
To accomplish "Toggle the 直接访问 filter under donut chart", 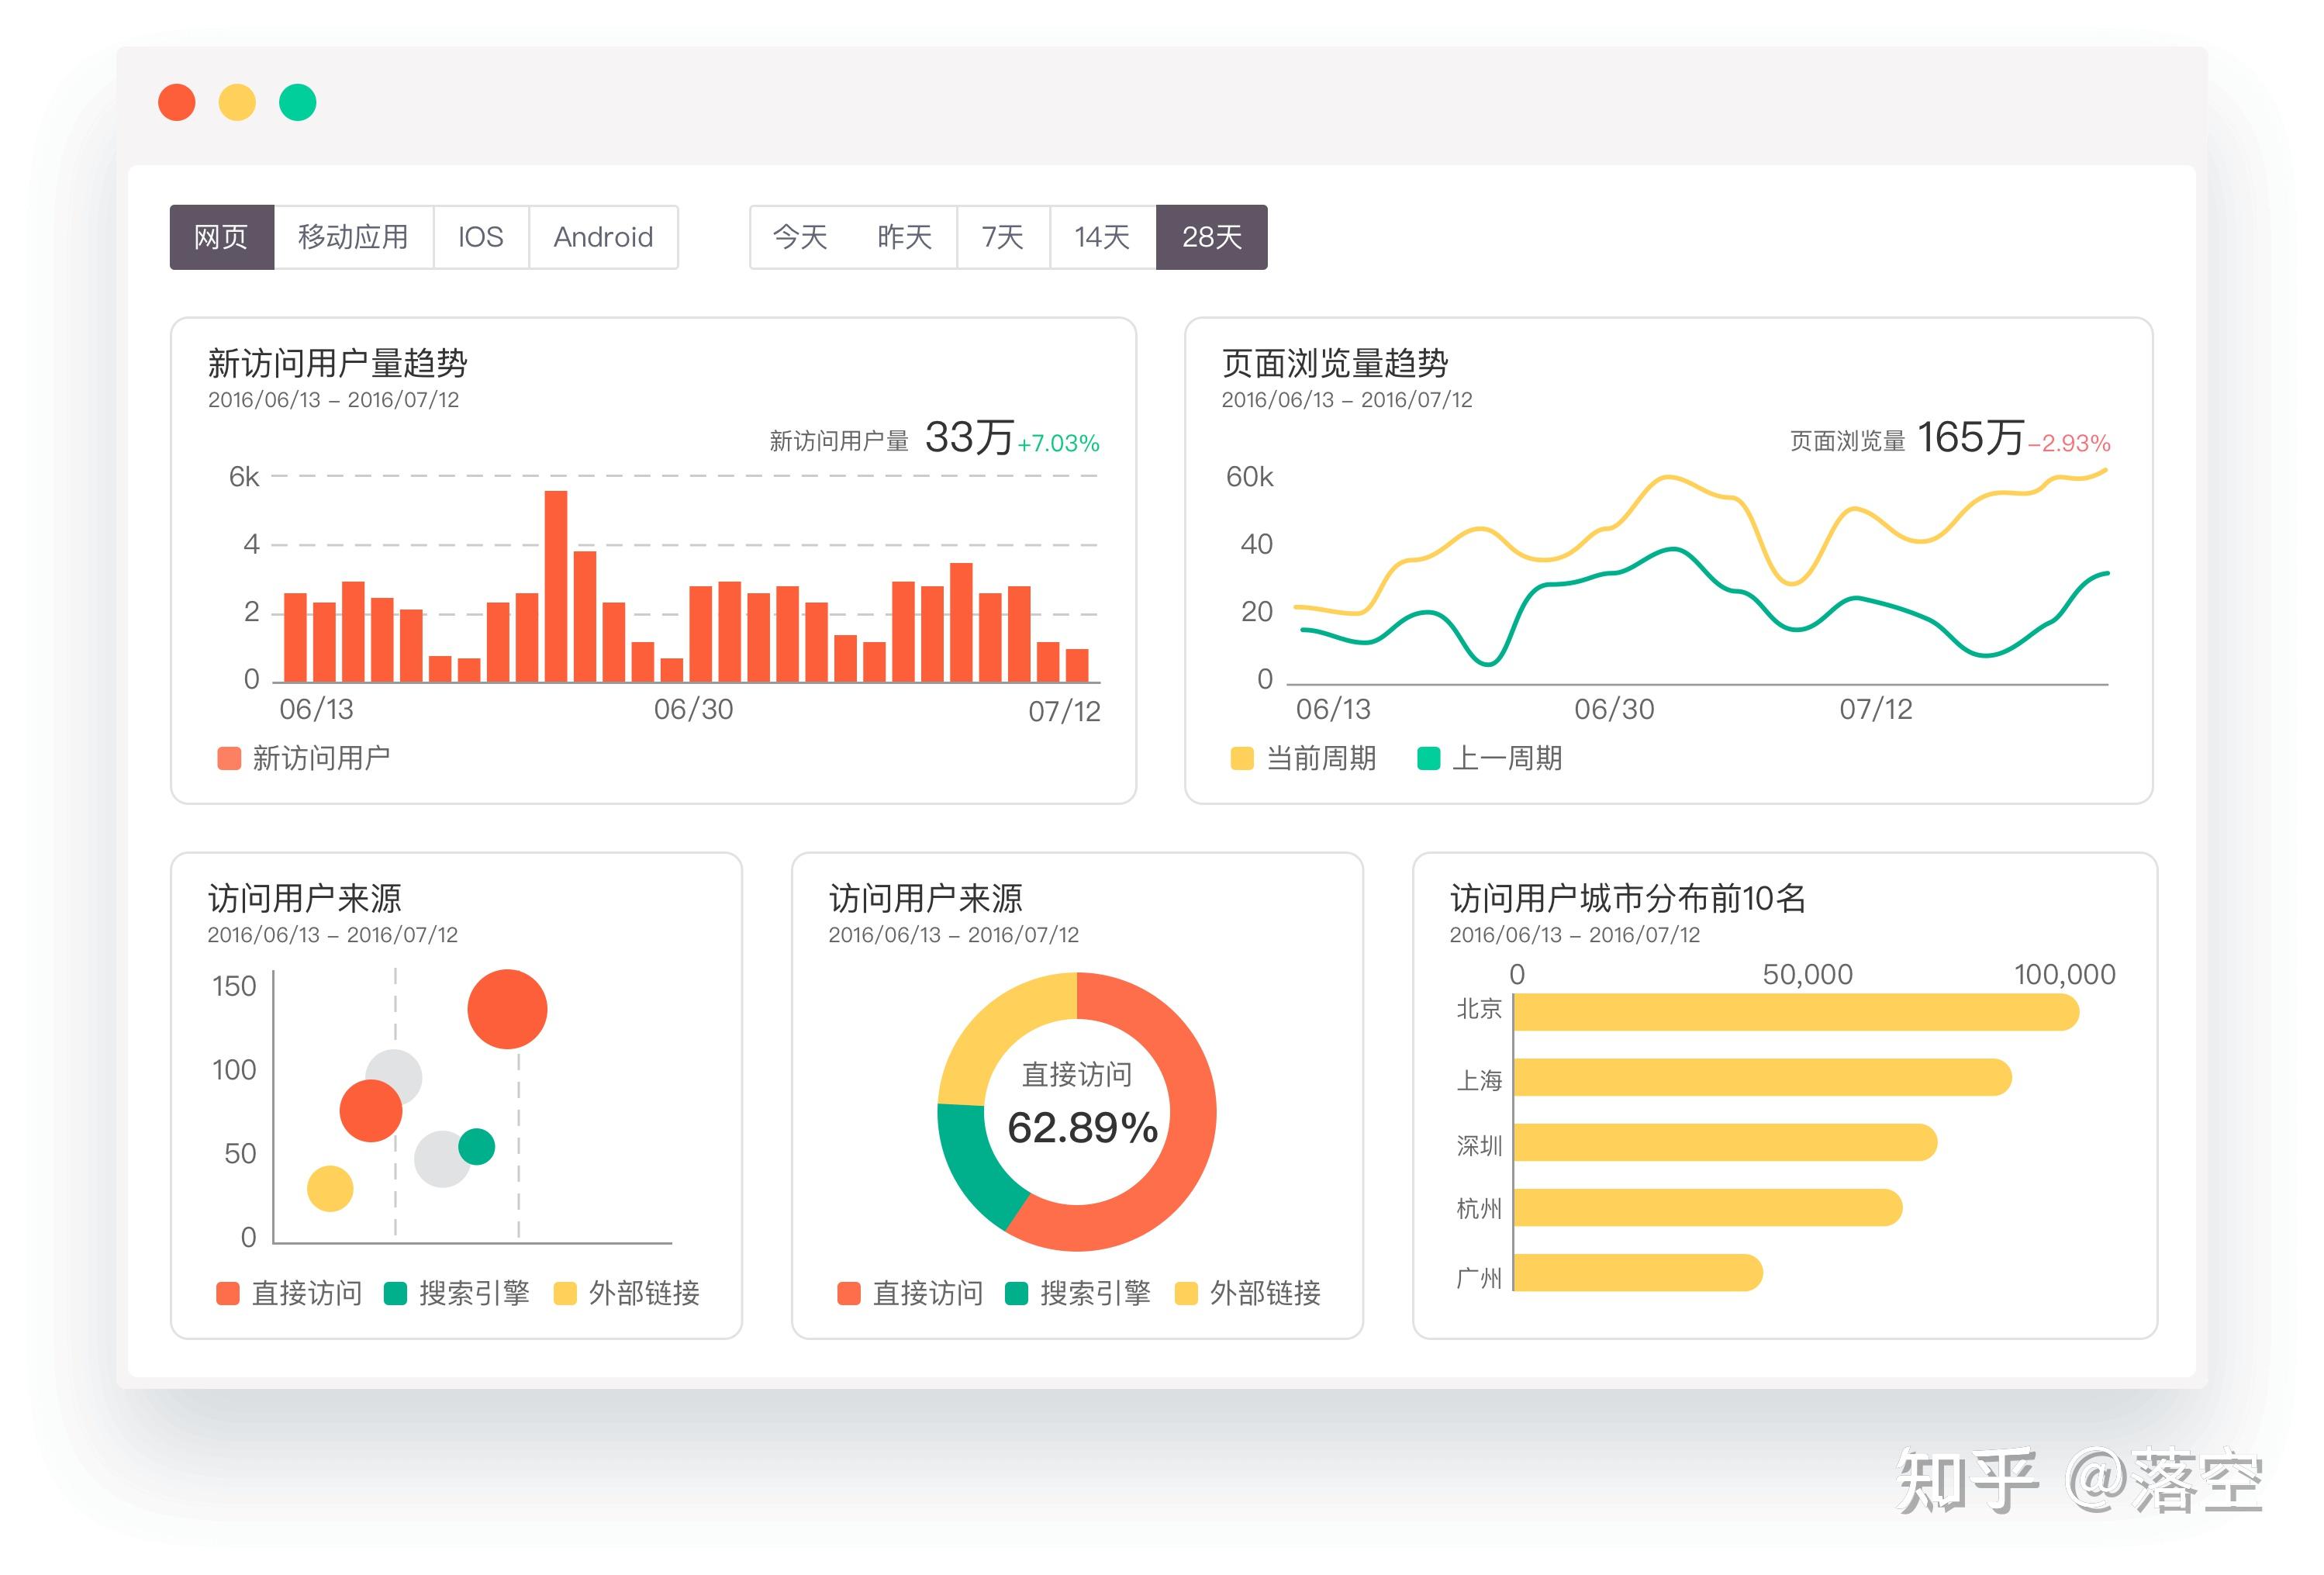I will pos(849,1293).
